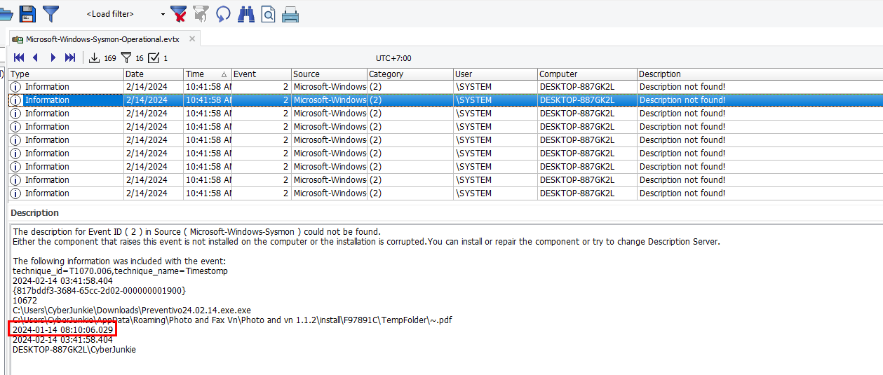Sort by the Time column header
Screen dimensions: 883x375
[x=207, y=74]
